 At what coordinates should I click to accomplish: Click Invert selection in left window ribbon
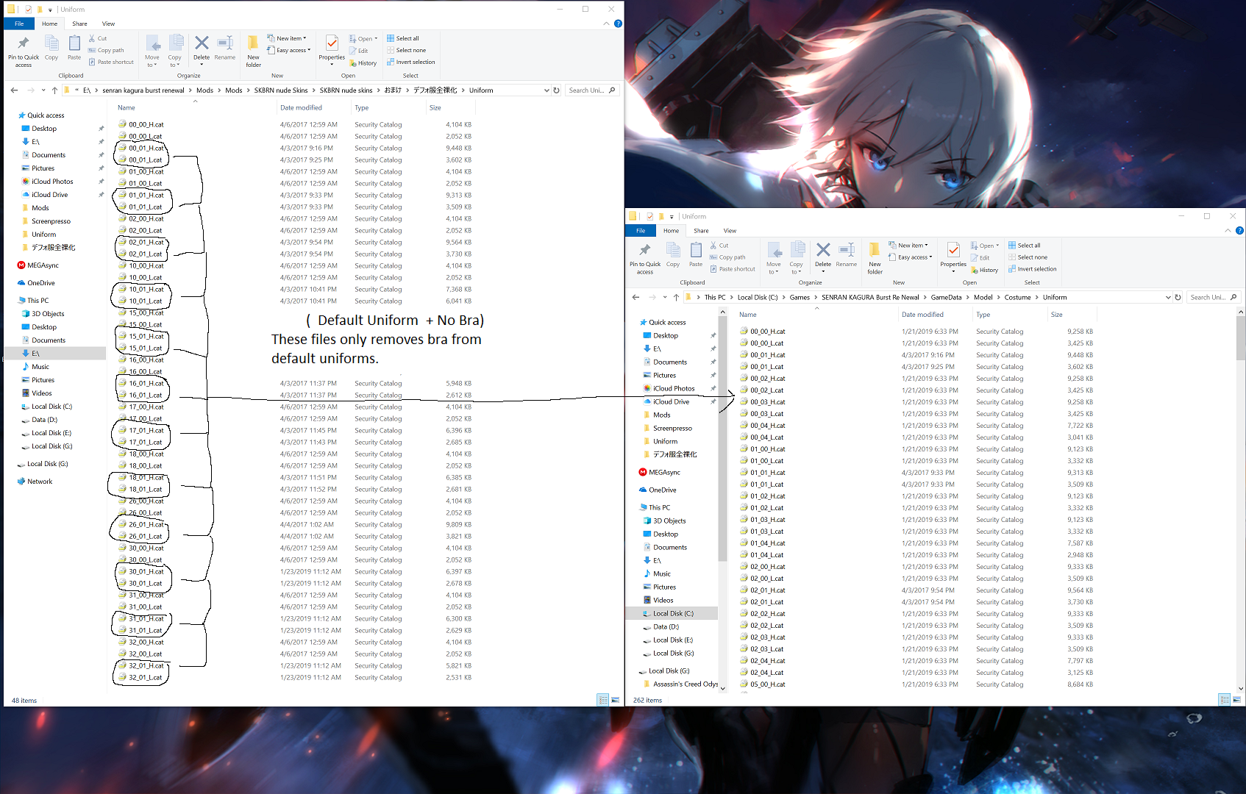coord(411,62)
